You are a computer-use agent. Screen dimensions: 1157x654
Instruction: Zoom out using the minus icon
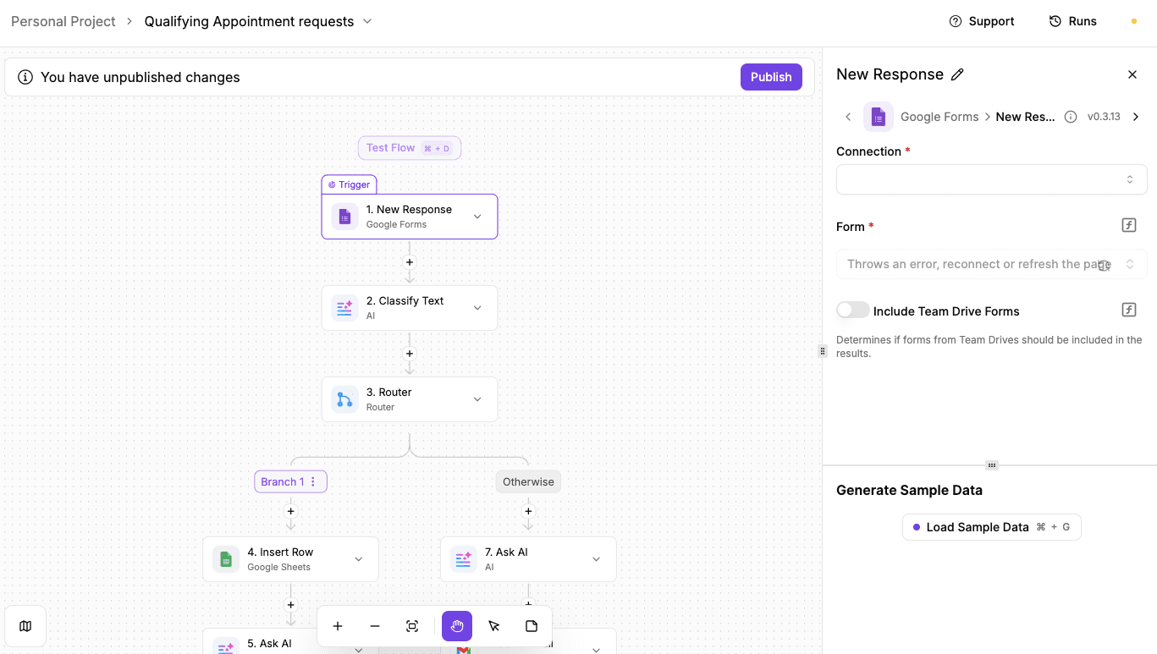375,626
